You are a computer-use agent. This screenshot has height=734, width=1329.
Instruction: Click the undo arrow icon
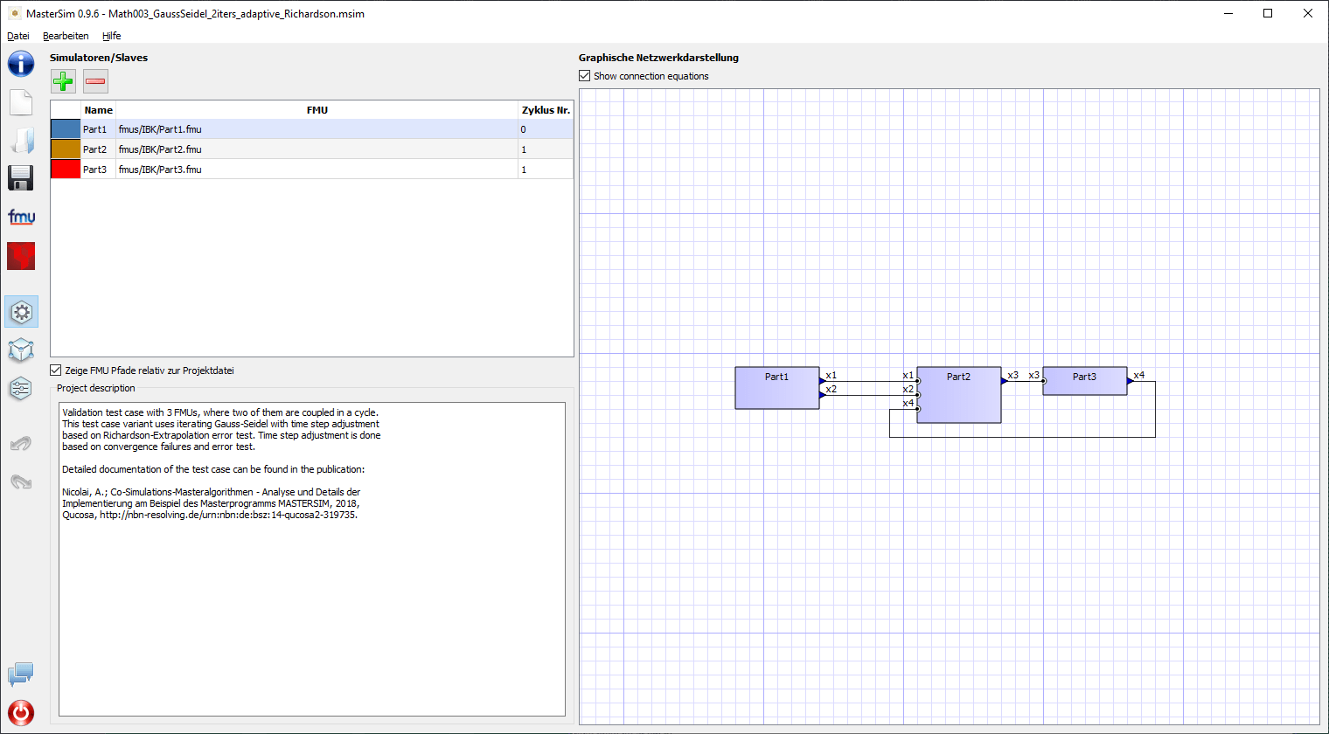tap(21, 444)
